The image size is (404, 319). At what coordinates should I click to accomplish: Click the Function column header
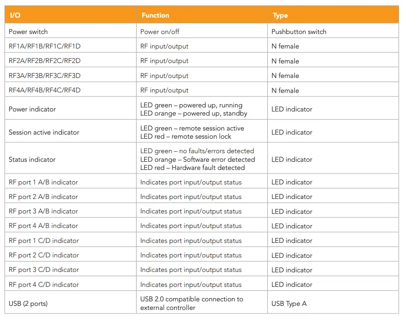155,15
